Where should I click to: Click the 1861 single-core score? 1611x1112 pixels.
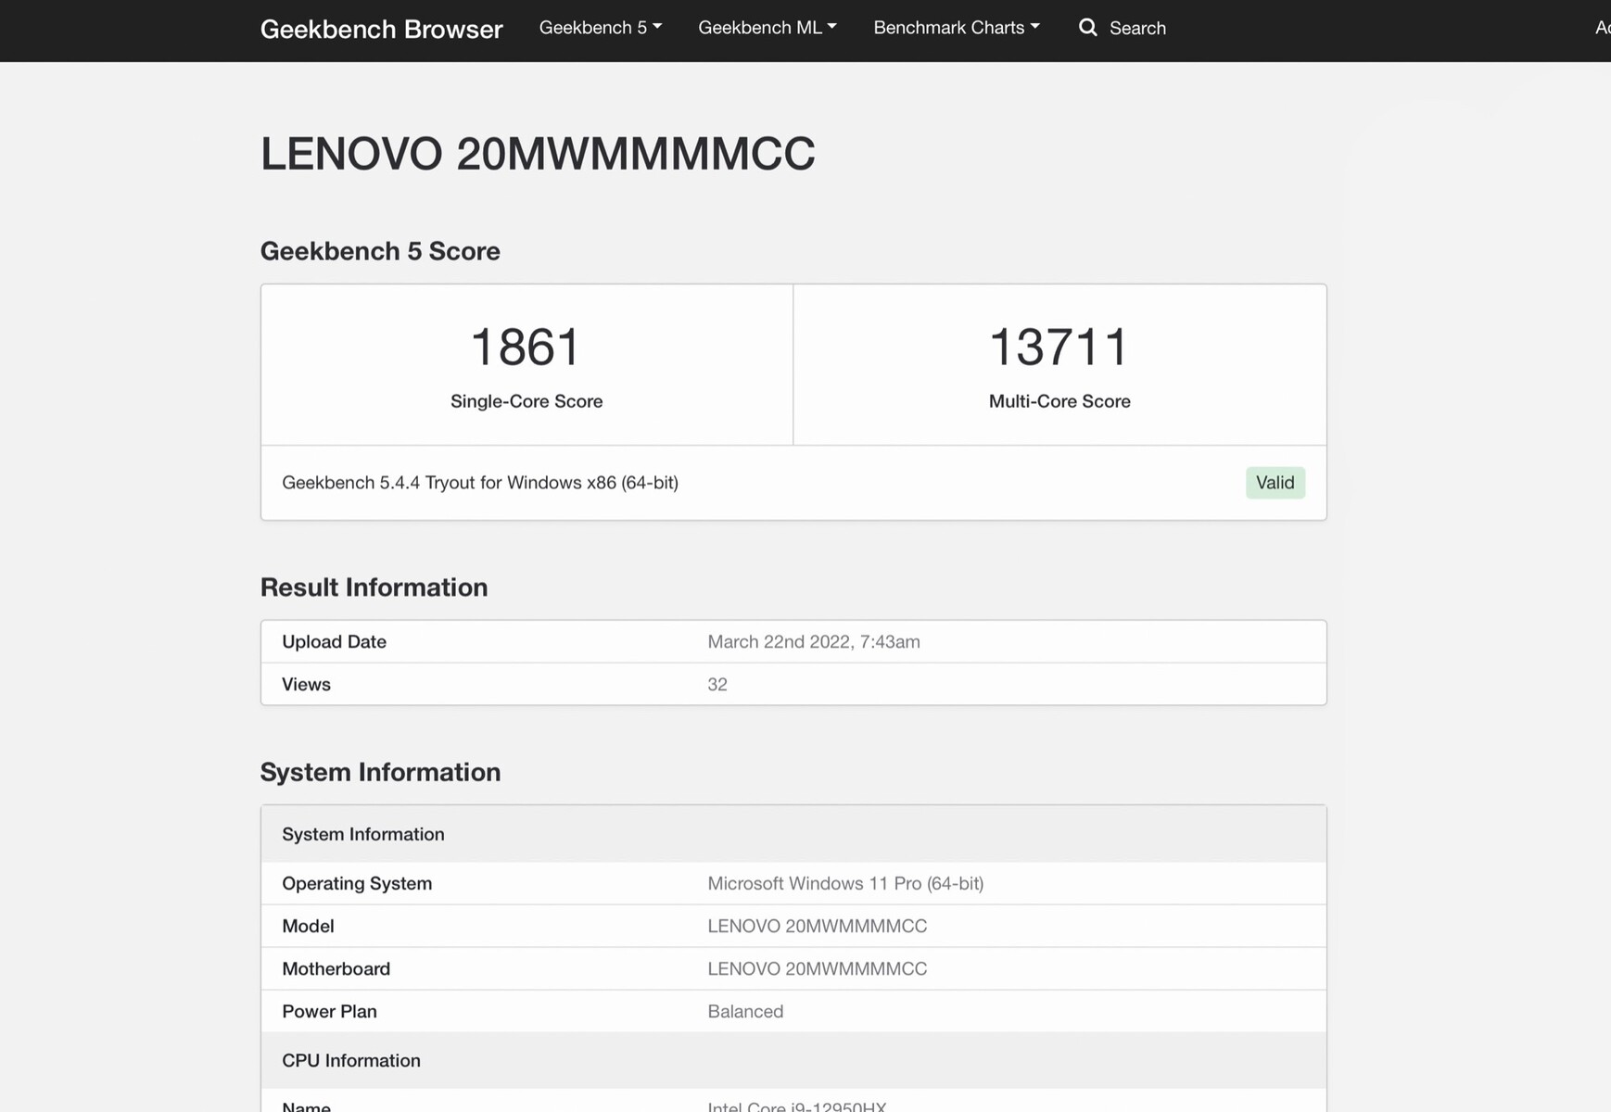[526, 347]
